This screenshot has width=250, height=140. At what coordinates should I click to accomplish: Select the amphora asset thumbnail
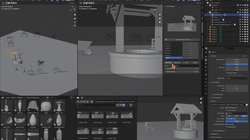[20, 106]
